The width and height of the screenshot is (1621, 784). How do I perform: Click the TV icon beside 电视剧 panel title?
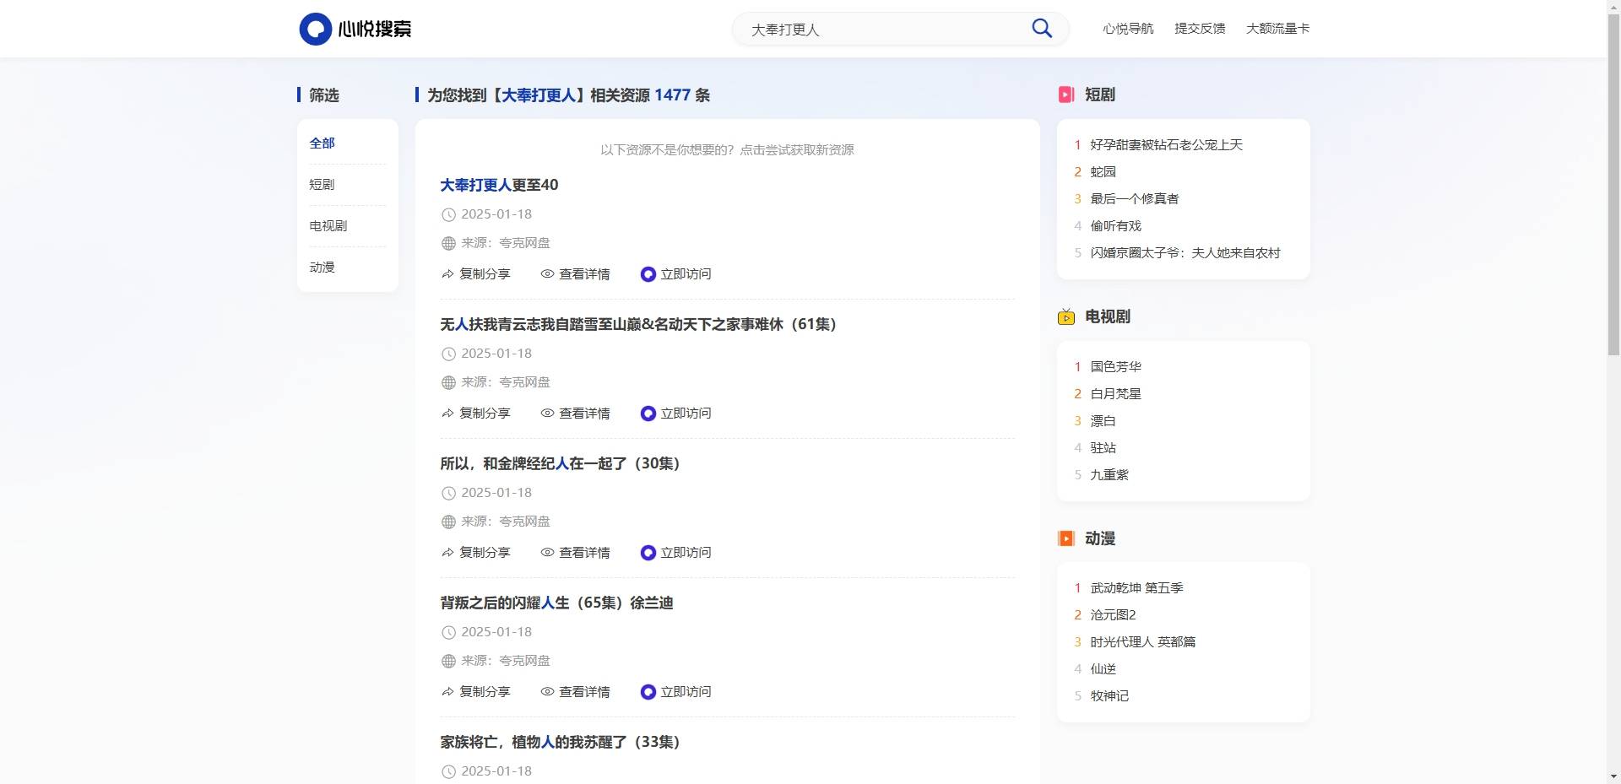click(1066, 317)
